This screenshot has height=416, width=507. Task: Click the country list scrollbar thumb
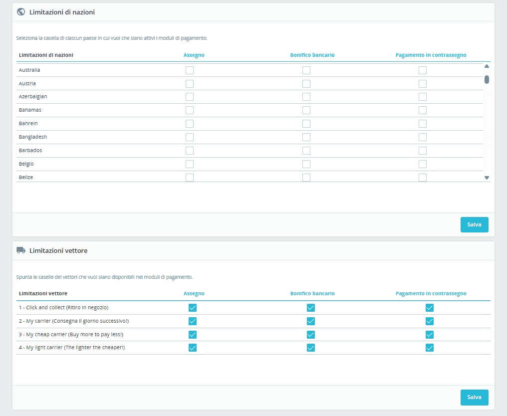click(487, 79)
